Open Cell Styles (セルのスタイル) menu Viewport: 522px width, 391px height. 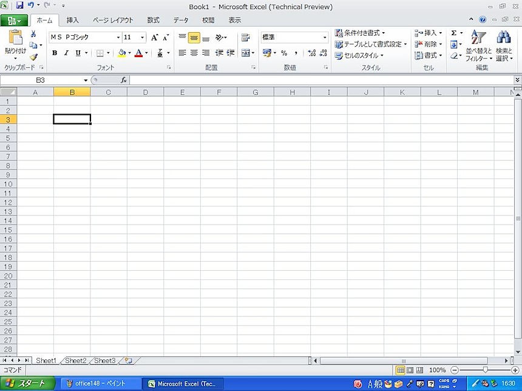coord(359,56)
